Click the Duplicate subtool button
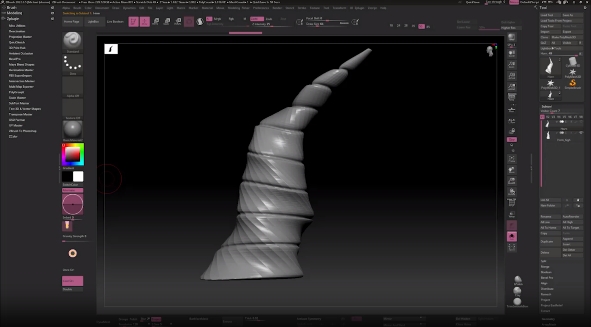Screen dimensions: 591x327 (x=550, y=241)
